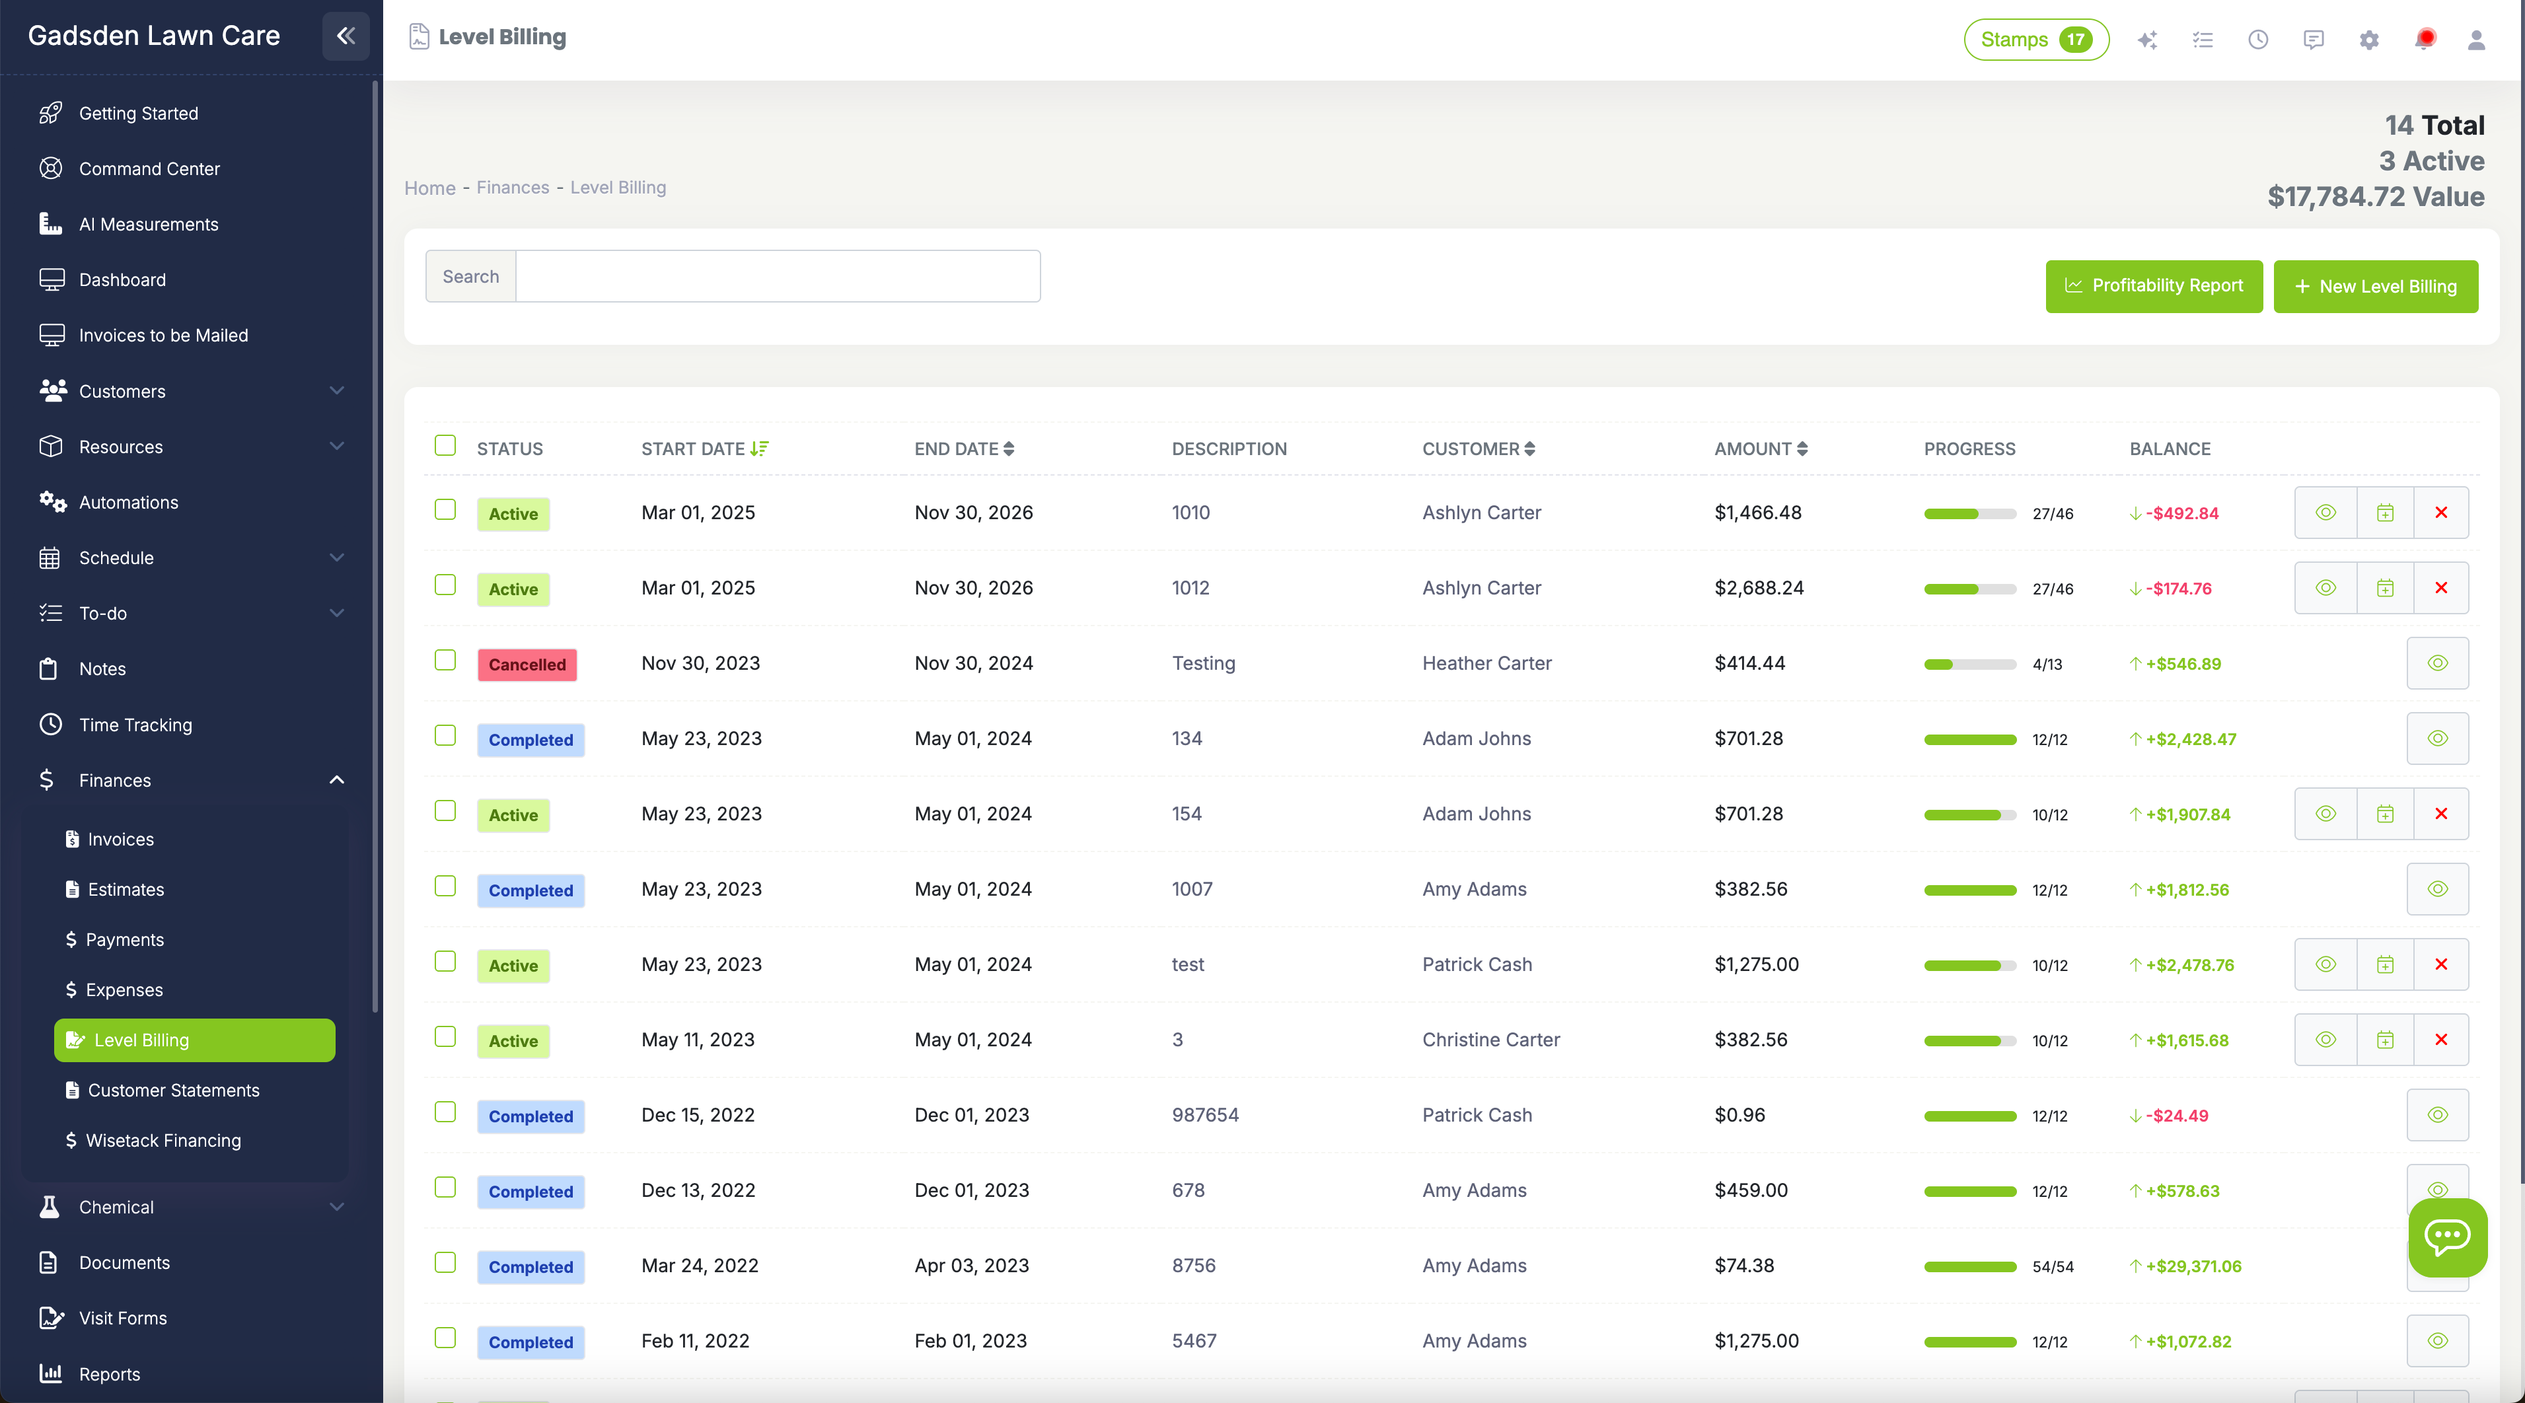Open the Profitability Report

[x=2154, y=286]
